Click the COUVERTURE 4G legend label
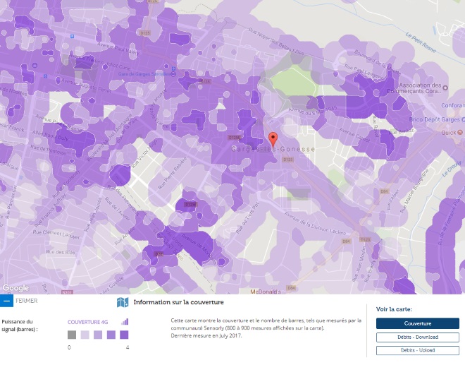The width and height of the screenshot is (465, 365). point(88,323)
